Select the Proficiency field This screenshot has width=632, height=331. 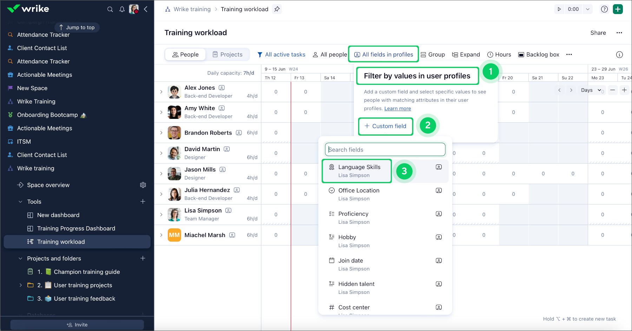pyautogui.click(x=385, y=218)
